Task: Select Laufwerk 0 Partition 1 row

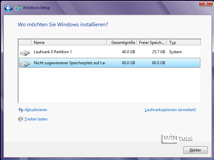Action: pyautogui.click(x=110, y=52)
